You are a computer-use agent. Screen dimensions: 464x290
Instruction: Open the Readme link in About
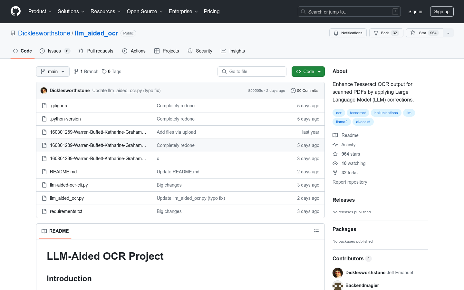click(x=346, y=135)
